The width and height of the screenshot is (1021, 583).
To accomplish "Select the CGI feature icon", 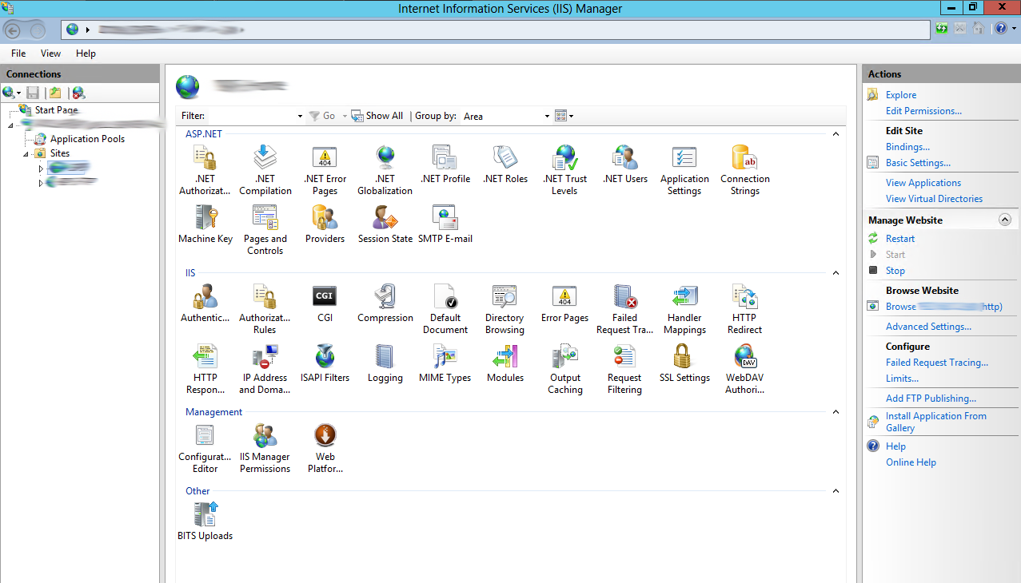I will pyautogui.click(x=325, y=303).
